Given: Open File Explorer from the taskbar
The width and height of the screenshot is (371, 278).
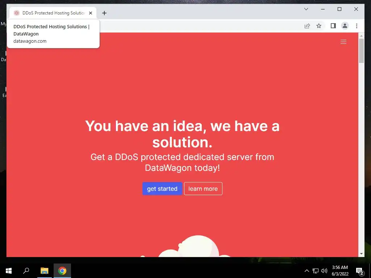Looking at the screenshot, I should point(44,271).
